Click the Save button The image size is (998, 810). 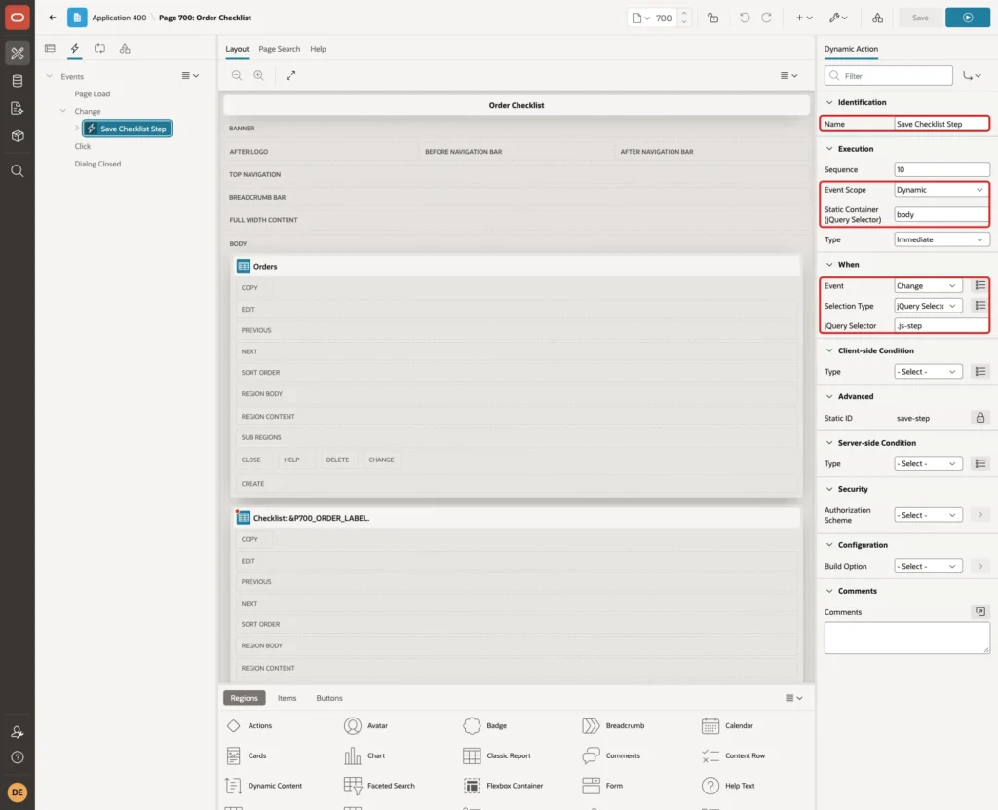[920, 18]
